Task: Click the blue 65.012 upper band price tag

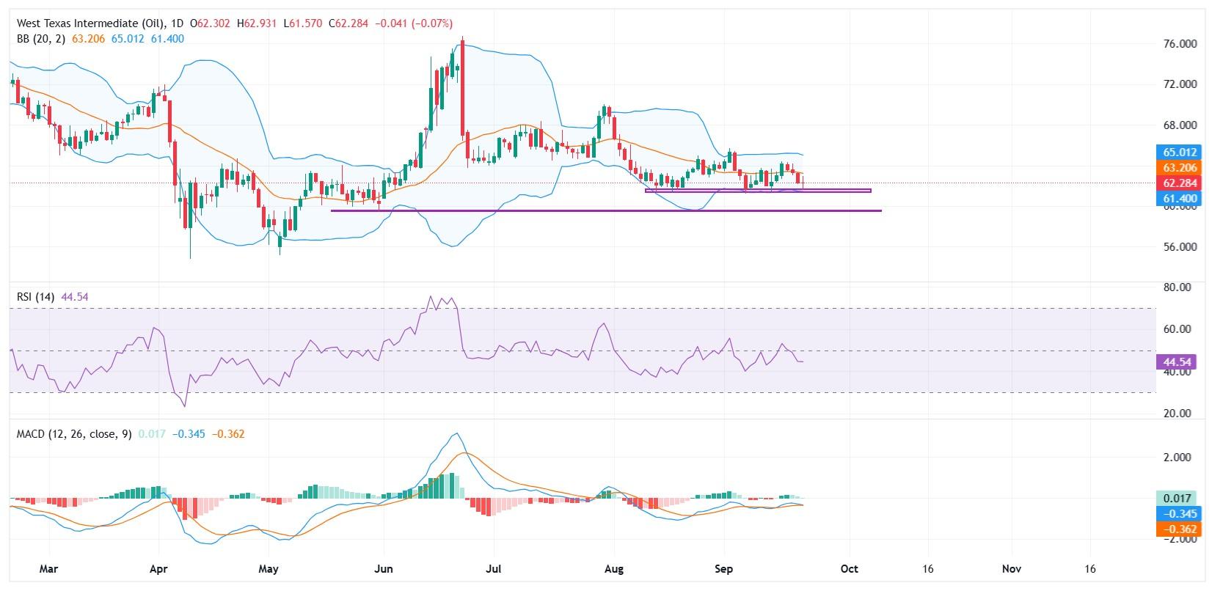Action: click(x=1180, y=153)
